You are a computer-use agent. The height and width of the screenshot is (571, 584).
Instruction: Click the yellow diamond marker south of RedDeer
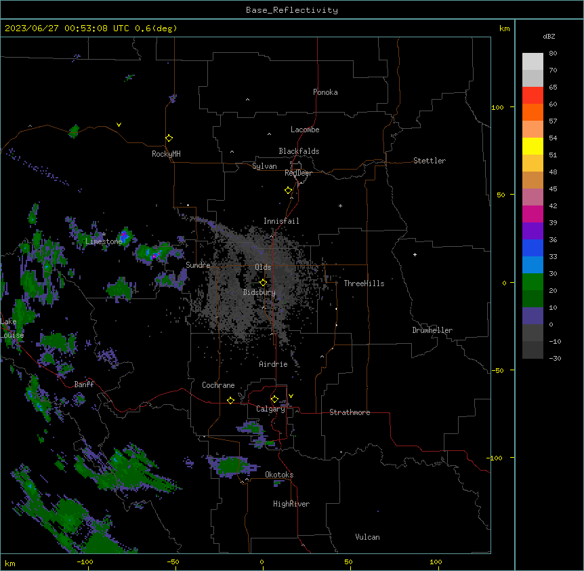pos(289,191)
